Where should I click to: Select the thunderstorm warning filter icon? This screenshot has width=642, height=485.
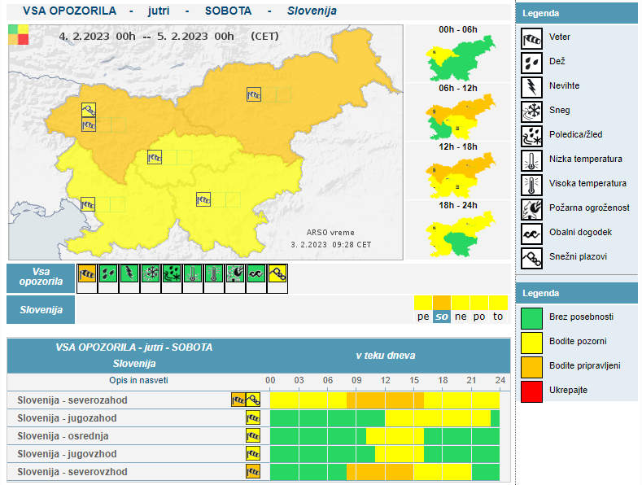[129, 275]
